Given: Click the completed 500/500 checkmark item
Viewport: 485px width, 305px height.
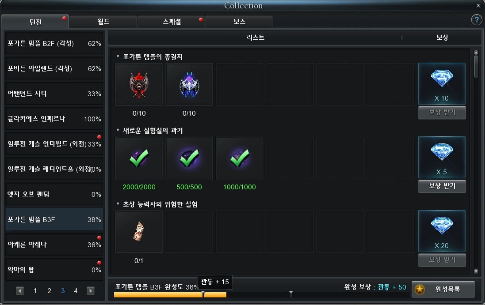Looking at the screenshot, I should [189, 158].
